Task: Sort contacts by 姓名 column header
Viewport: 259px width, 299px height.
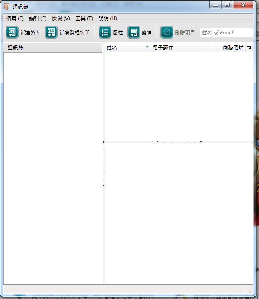Action: pos(128,48)
